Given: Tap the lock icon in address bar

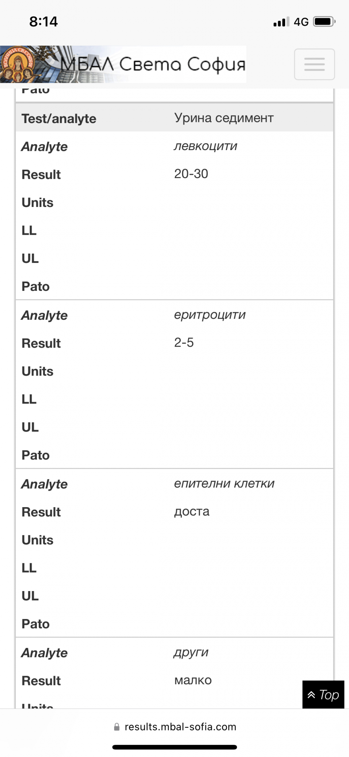Looking at the screenshot, I should (117, 727).
